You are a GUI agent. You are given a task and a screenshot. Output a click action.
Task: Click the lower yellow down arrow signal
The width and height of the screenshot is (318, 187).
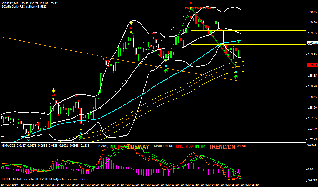[53, 90]
